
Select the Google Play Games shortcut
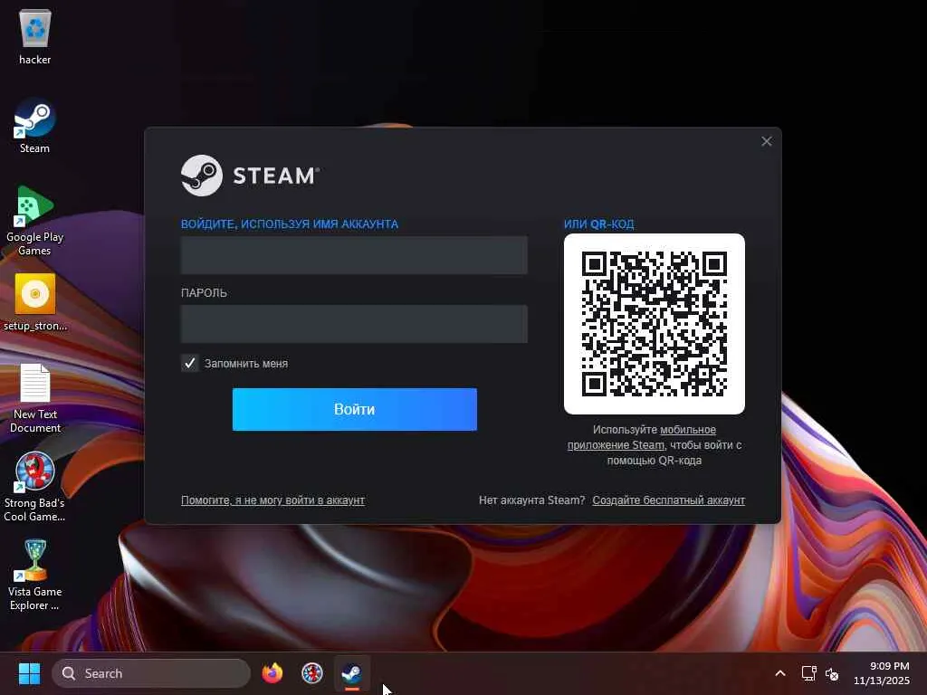(x=35, y=220)
